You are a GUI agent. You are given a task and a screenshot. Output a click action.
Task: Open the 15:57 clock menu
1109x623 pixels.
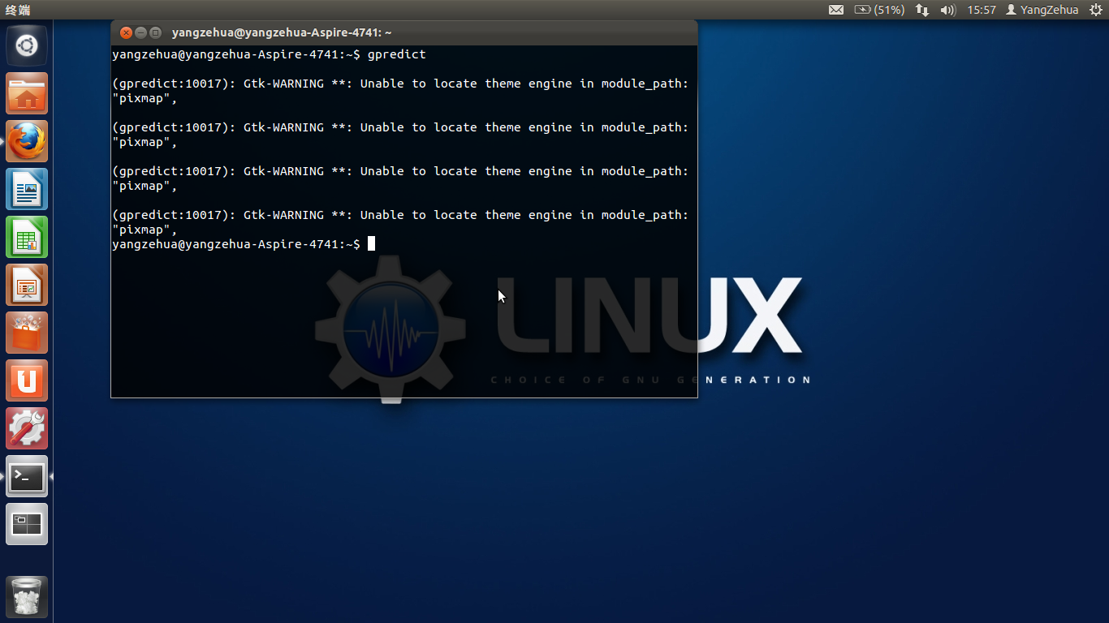click(982, 10)
